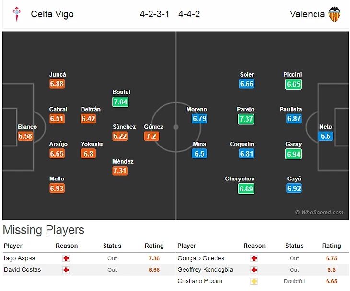Click Iago Aspas red injury cross icon
350x291 pixels.
66,258
